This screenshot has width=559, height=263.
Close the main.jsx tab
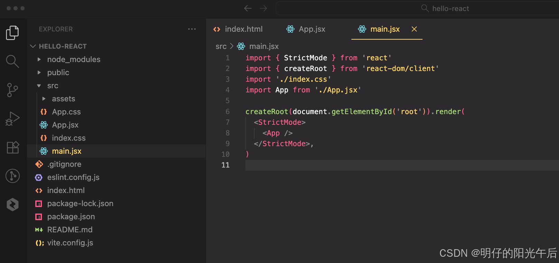click(414, 29)
